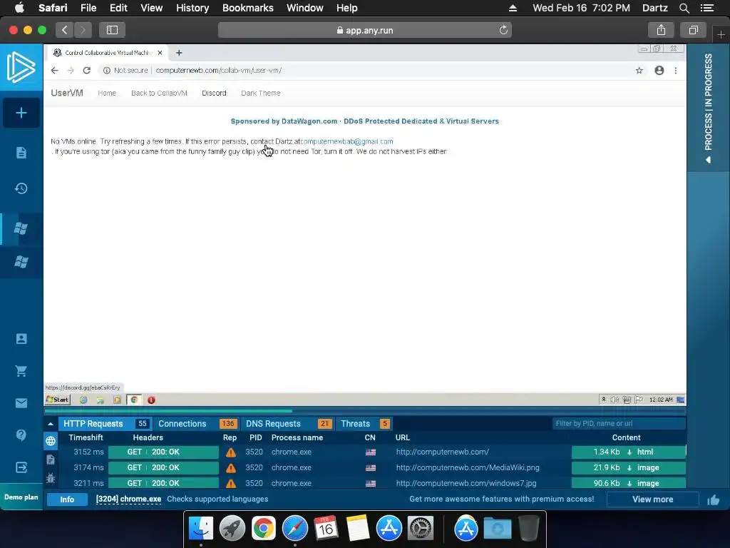730x548 pixels.
Task: Open the Bookmarks menu in menu bar
Action: click(x=247, y=8)
